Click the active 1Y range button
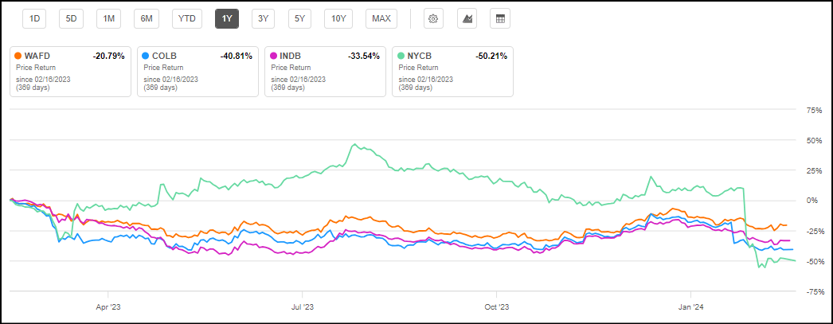 227,18
